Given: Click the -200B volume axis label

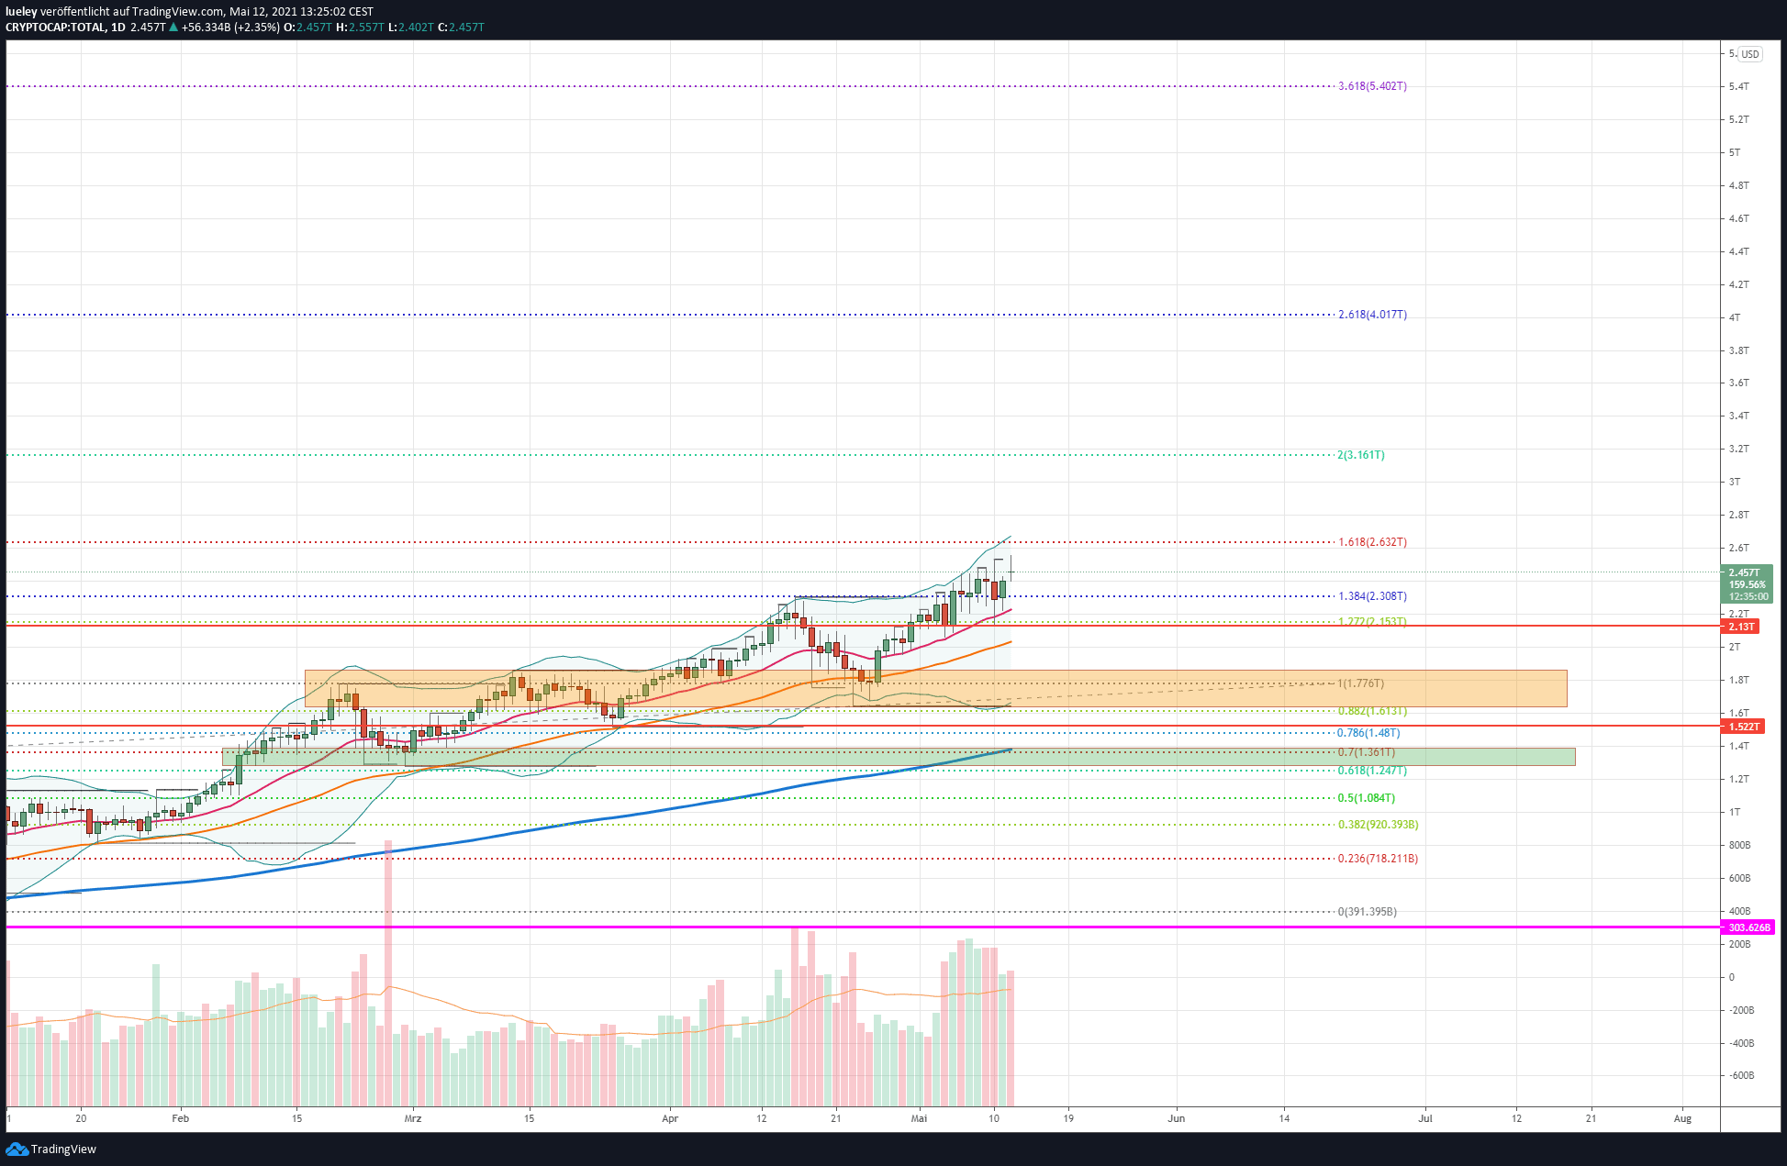Looking at the screenshot, I should (x=1741, y=1010).
